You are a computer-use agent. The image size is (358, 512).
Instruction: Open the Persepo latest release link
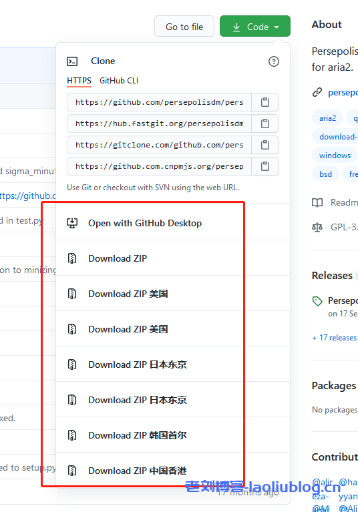tap(343, 300)
